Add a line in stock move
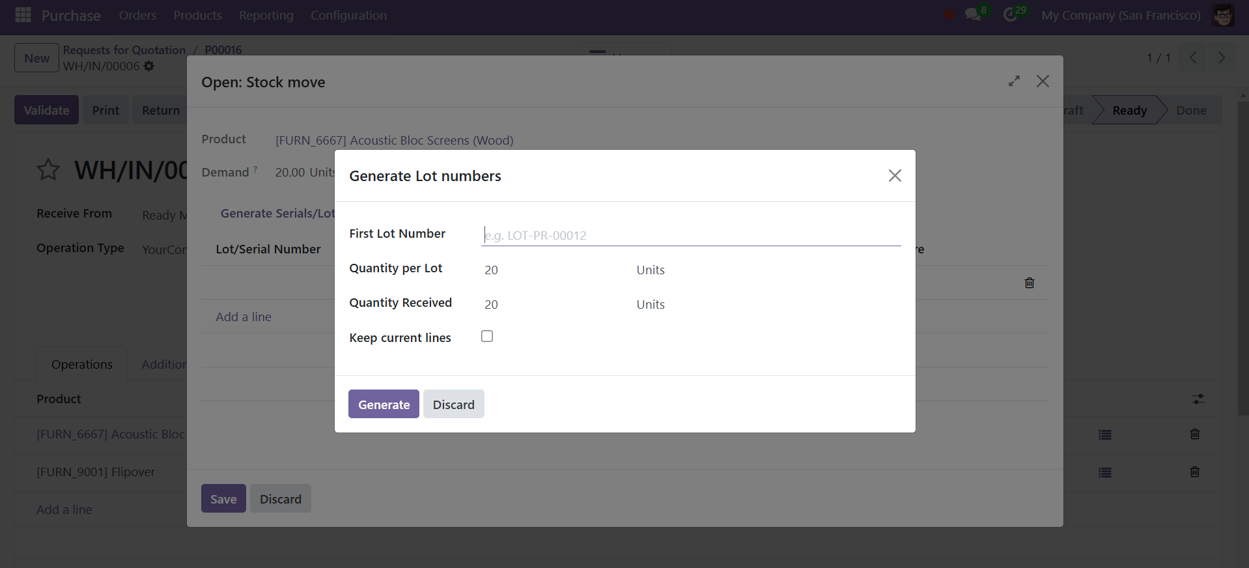This screenshot has height=568, width=1249. tap(244, 317)
